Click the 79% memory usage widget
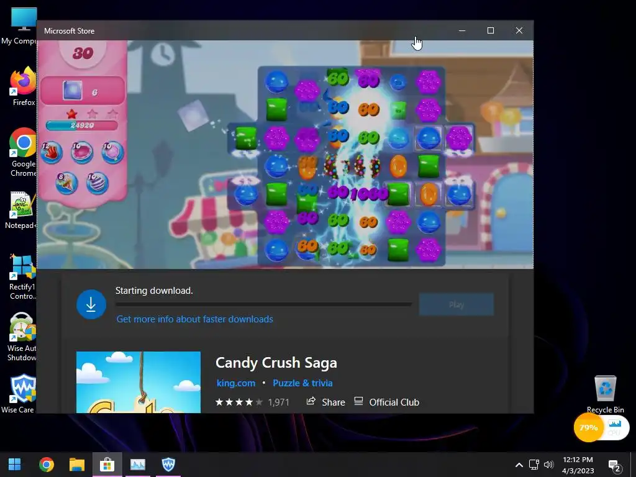This screenshot has height=477, width=636. click(x=588, y=427)
